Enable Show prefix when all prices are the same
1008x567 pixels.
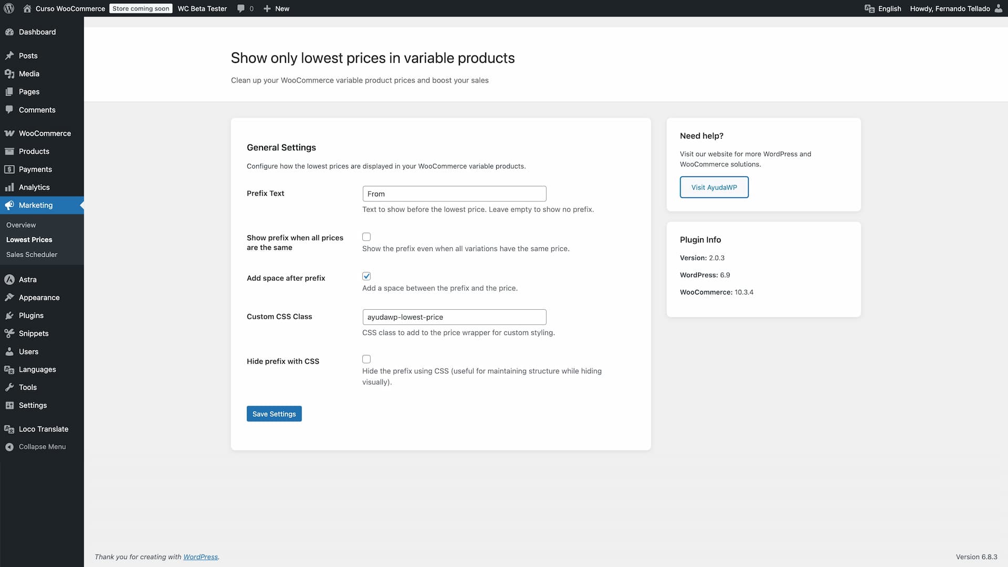pos(366,237)
